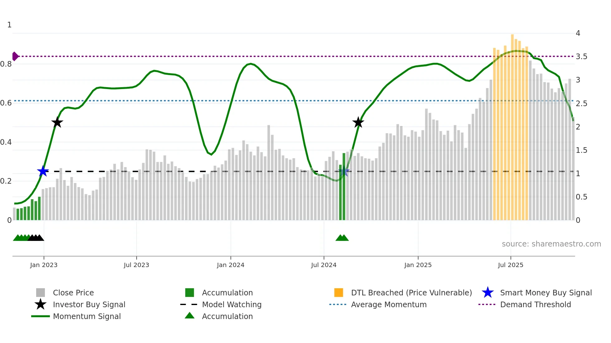The height and width of the screenshot is (343, 611).
Task: Click the source: sharemaestro.com text
Action: pyautogui.click(x=551, y=244)
